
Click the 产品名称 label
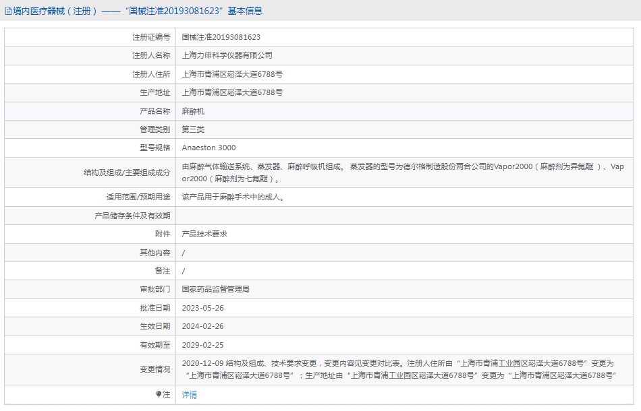[155, 111]
